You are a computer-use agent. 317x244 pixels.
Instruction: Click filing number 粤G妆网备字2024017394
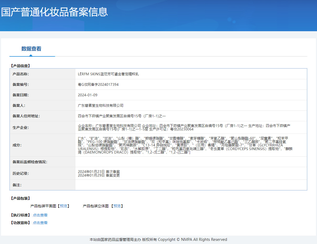[x=98, y=84]
